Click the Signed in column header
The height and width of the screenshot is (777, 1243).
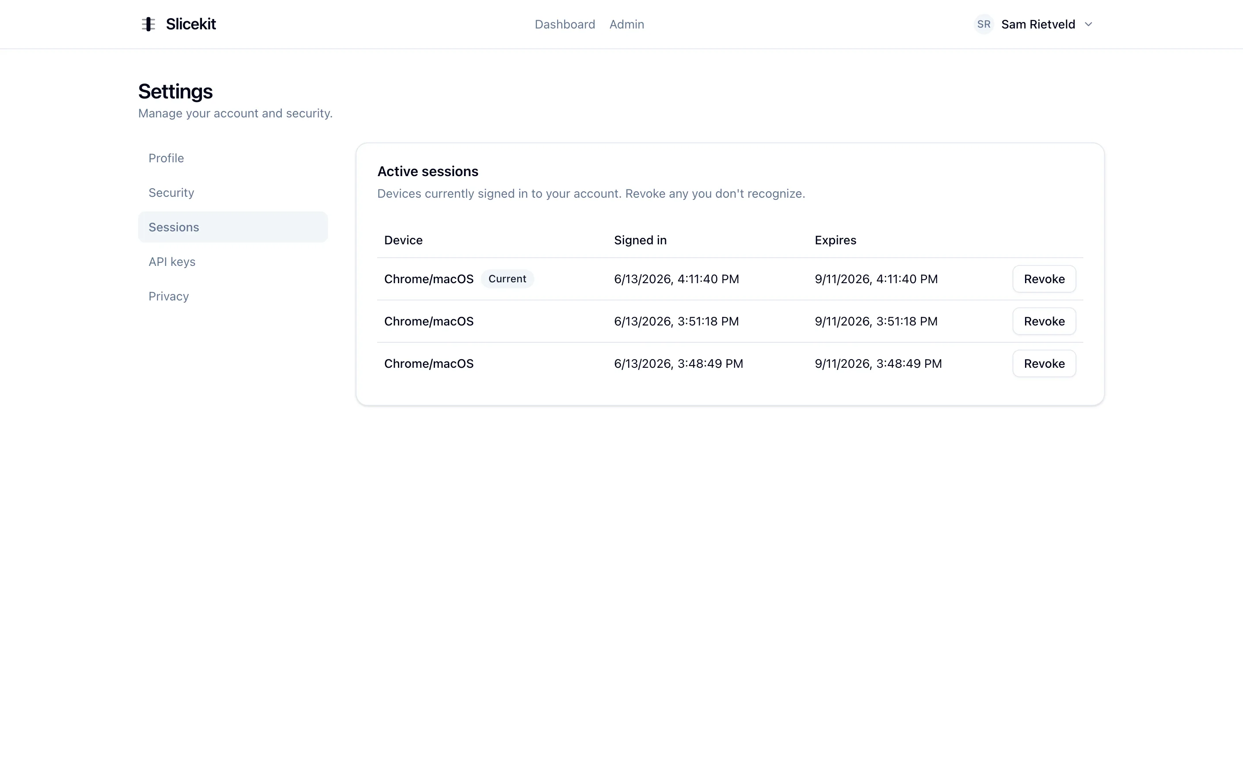[640, 240]
